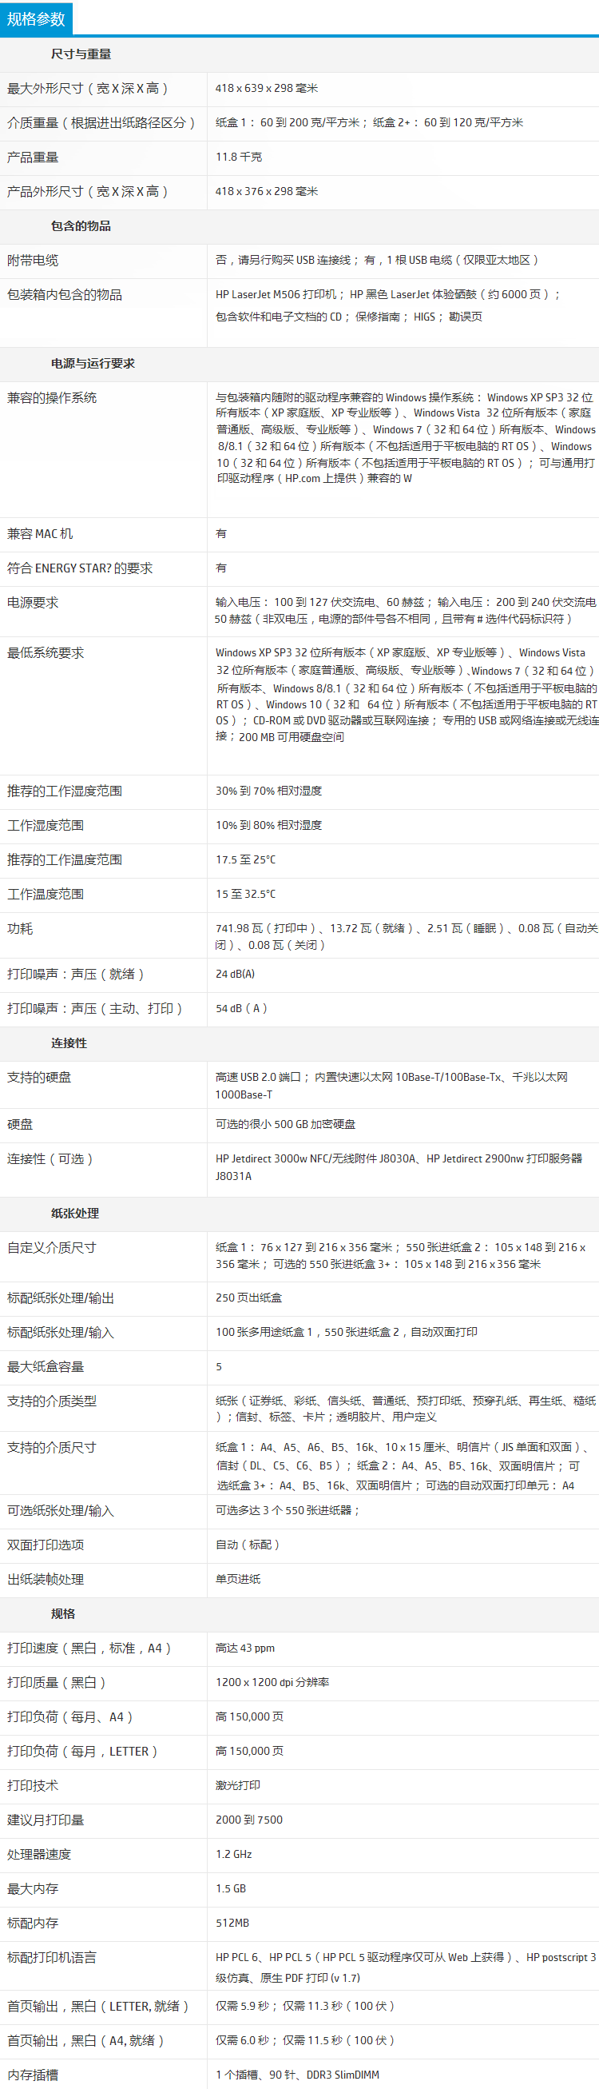Screen dimensions: 599x2089
Task: Click the 介质重量 row label
Action: click(x=101, y=123)
